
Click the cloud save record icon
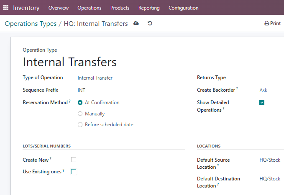coord(136,23)
